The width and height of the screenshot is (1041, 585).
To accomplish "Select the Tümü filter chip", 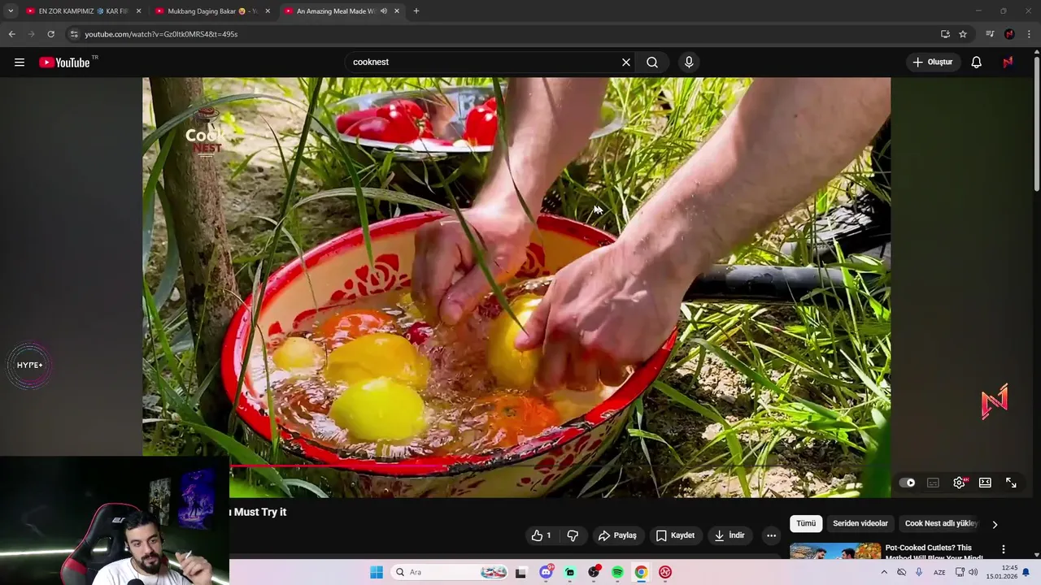I will [x=806, y=524].
